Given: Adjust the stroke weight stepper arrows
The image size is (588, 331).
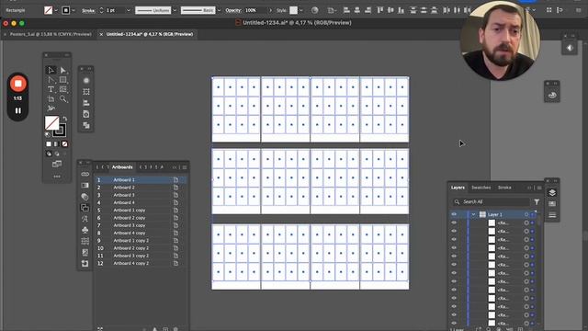Looking at the screenshot, I should [x=101, y=10].
